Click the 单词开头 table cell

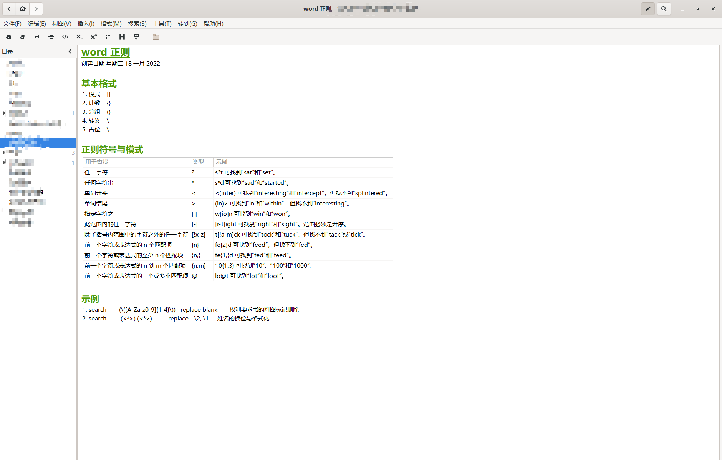coord(136,193)
